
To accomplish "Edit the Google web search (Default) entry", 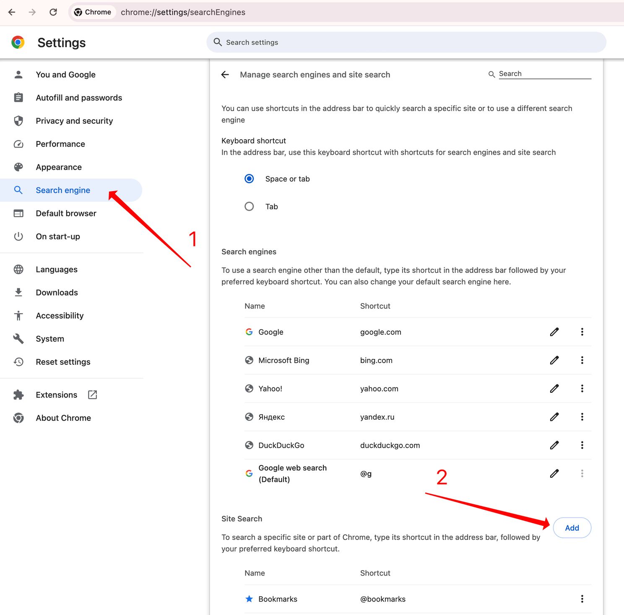I will click(x=554, y=474).
